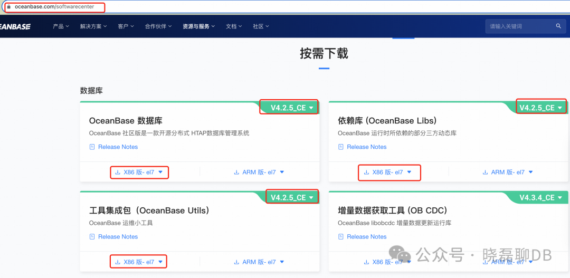Click download icon for OceanBase Utils ARM 版
Image resolution: width=570 pixels, height=278 pixels.
point(236,262)
